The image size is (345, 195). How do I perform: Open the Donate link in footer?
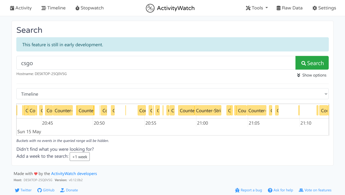tap(69, 190)
